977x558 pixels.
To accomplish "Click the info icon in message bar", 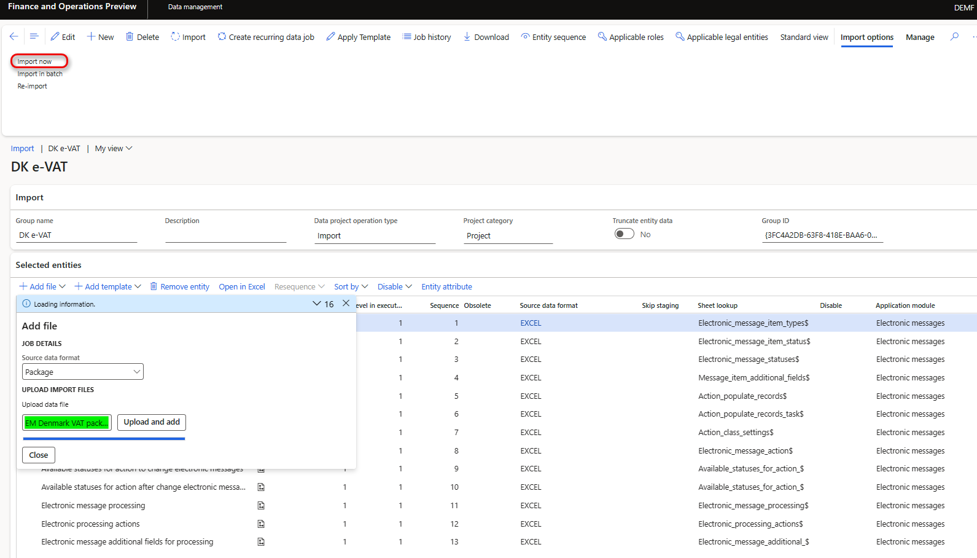I will coord(26,304).
